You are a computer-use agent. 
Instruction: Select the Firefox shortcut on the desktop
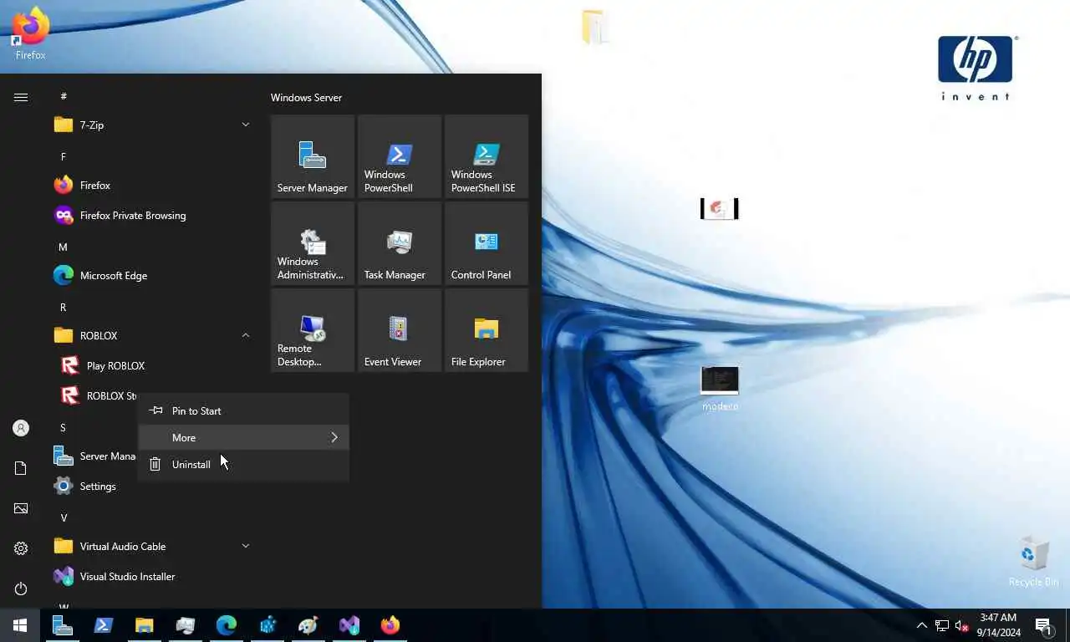click(30, 33)
